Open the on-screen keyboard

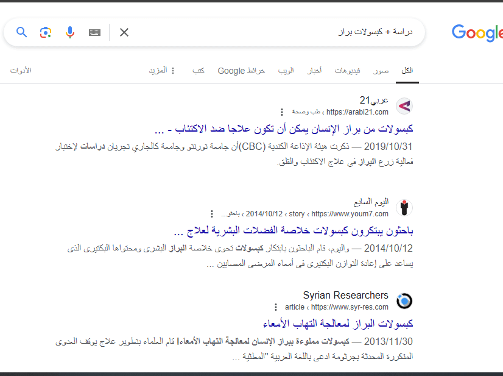[94, 32]
